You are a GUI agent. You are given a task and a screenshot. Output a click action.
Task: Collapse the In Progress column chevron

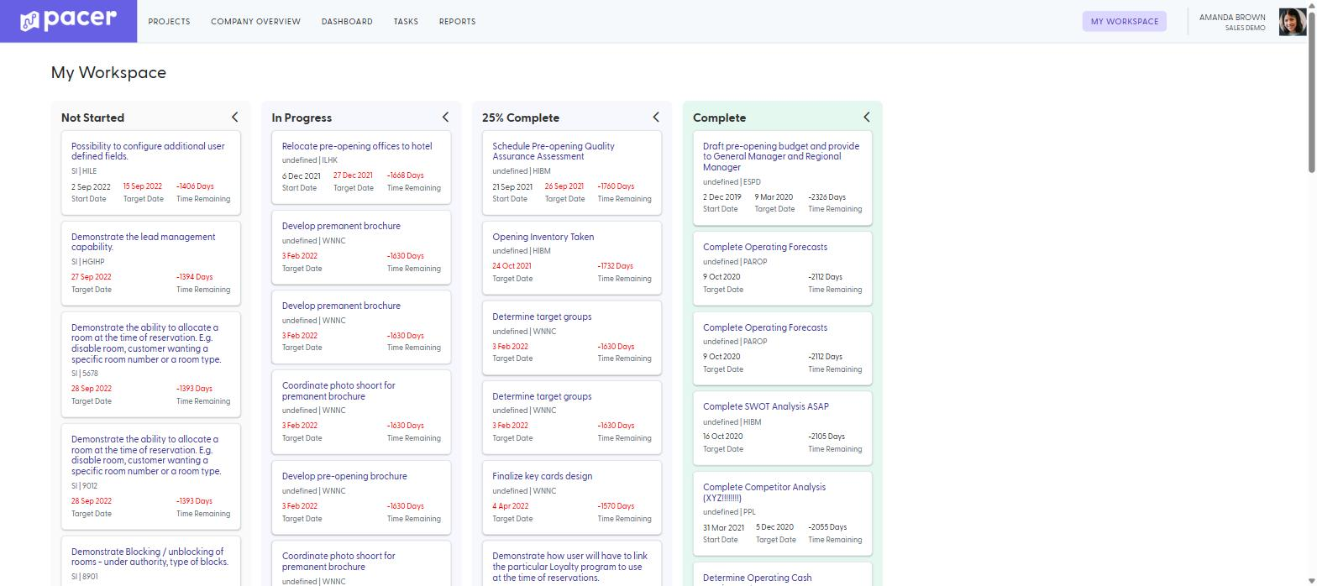[x=445, y=117]
